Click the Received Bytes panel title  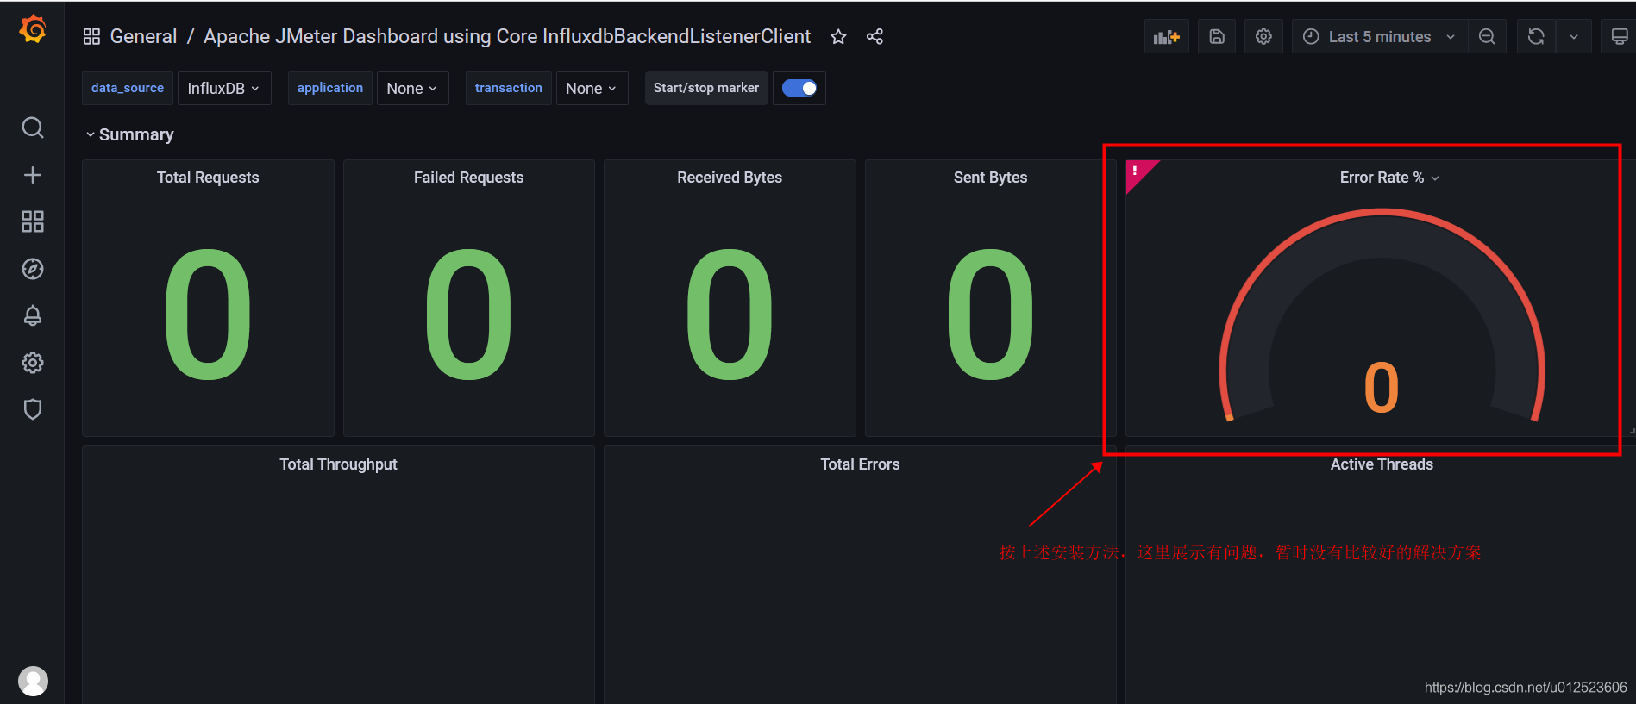coord(730,177)
